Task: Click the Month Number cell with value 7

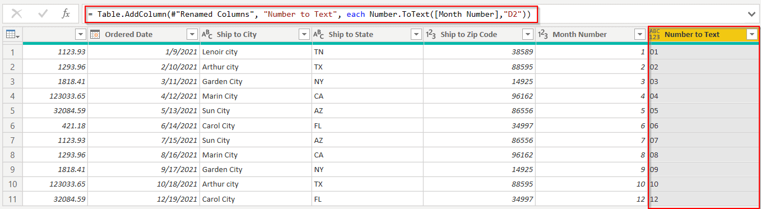Action: coord(592,140)
